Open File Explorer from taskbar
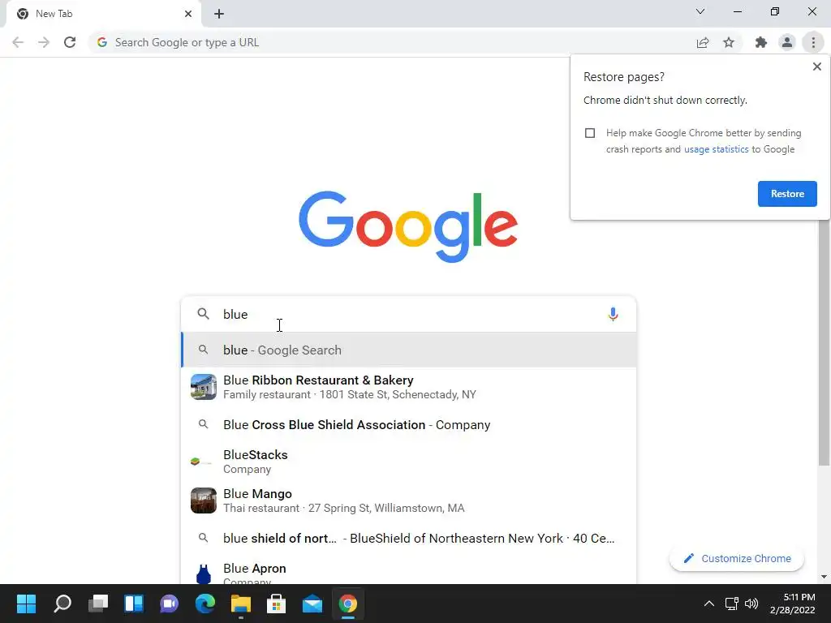 pyautogui.click(x=240, y=604)
